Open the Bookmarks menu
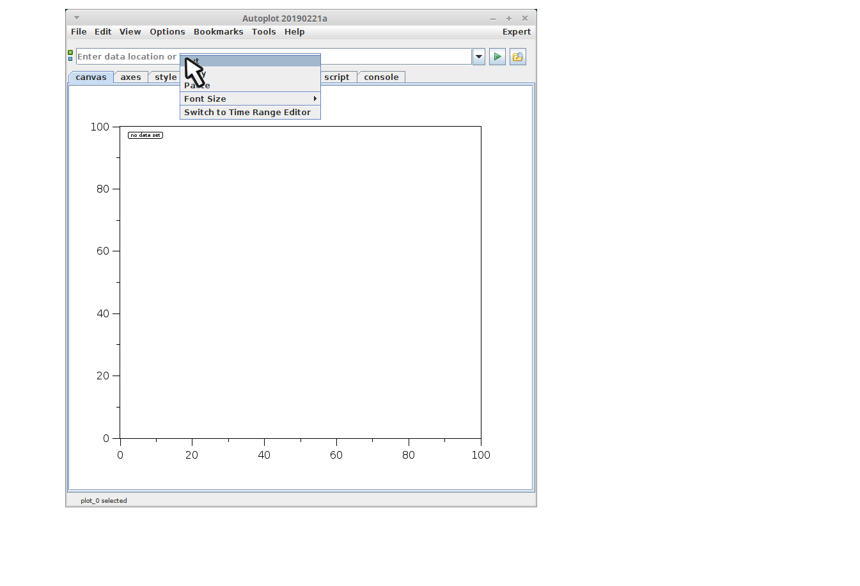This screenshot has height=586, width=860. pyautogui.click(x=218, y=32)
